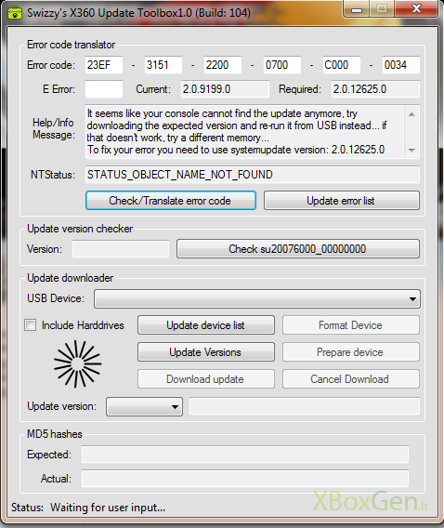Click the NTStatus result field
The width and height of the screenshot is (444, 528).
(x=253, y=175)
